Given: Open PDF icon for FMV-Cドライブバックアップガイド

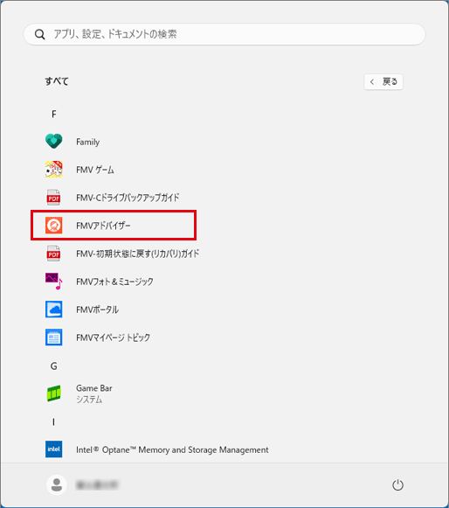Looking at the screenshot, I should click(x=54, y=198).
